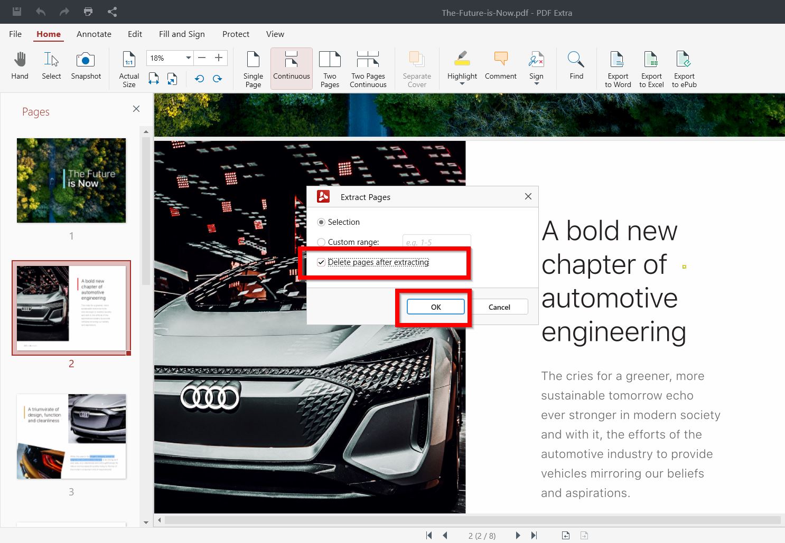The width and height of the screenshot is (785, 543).
Task: Go to next page
Action: click(518, 535)
